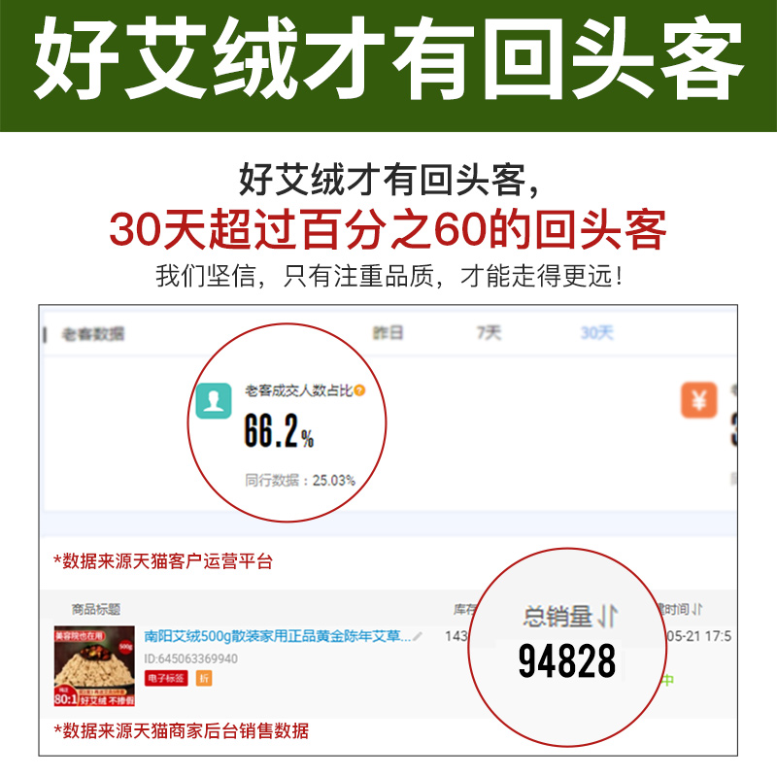
Task: Click the red 电子标签 badge
Action: point(166,678)
